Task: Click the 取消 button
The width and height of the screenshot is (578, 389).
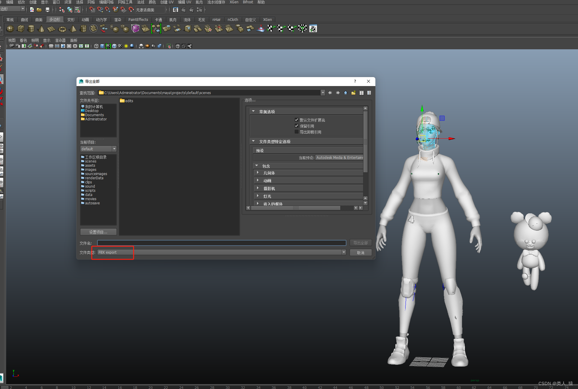Action: pyautogui.click(x=360, y=252)
